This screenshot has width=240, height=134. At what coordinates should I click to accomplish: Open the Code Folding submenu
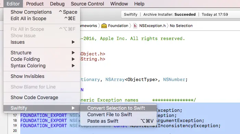(42, 59)
